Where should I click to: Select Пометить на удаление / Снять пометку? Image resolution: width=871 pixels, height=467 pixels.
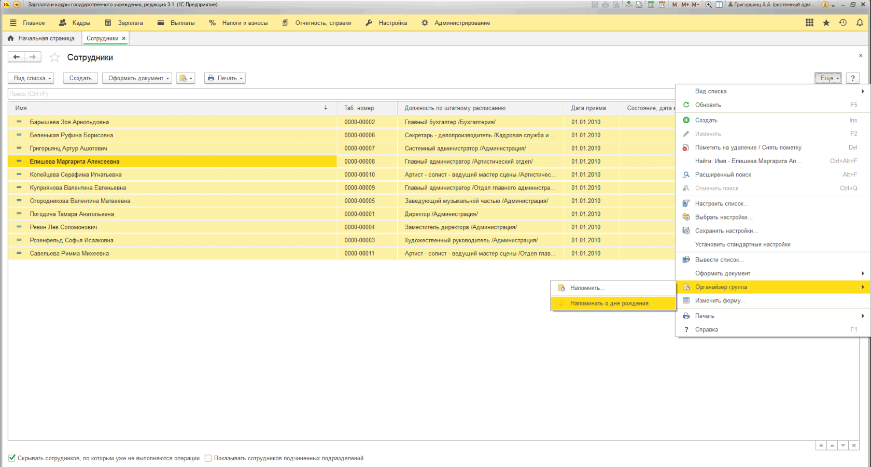point(772,148)
